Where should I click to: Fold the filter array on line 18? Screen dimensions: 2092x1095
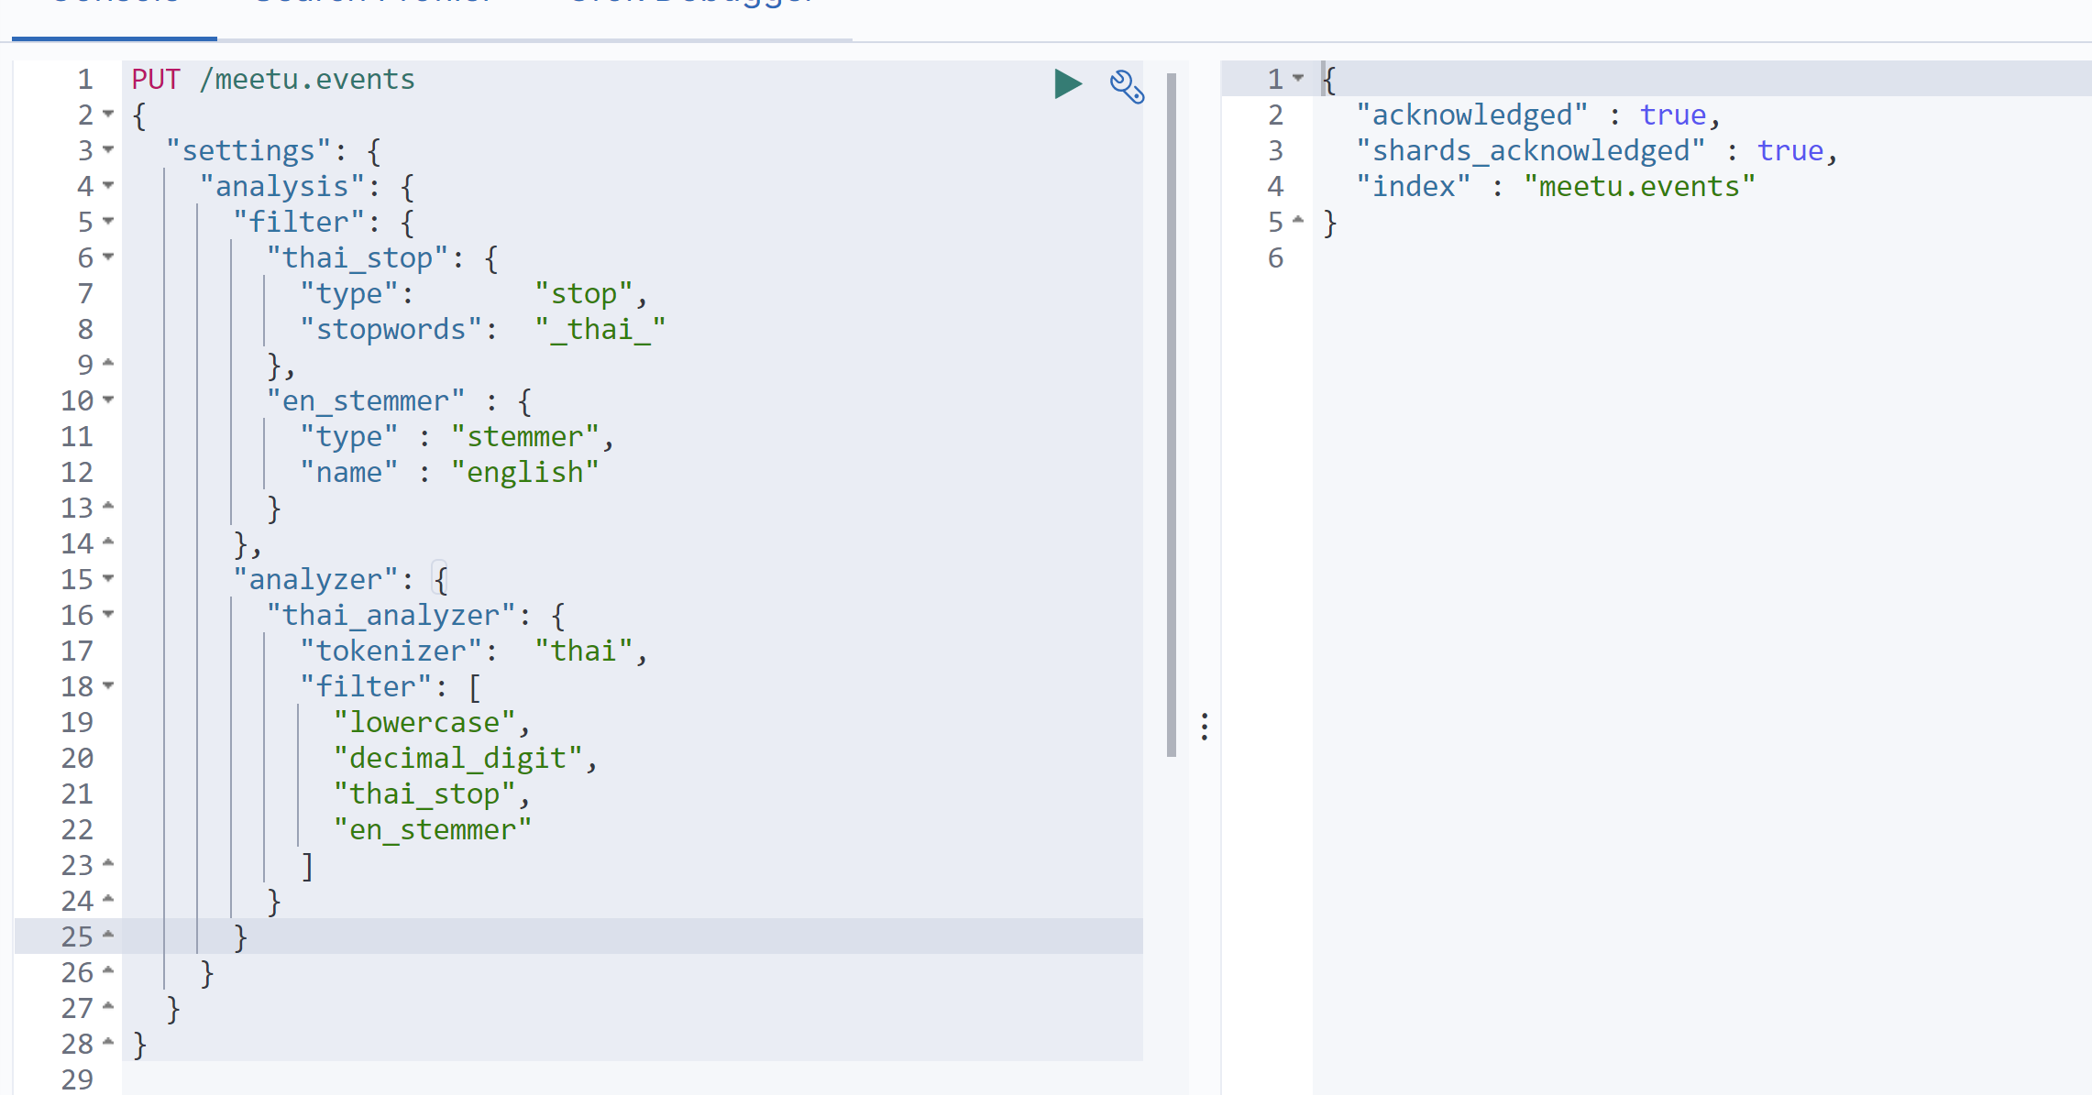point(108,685)
